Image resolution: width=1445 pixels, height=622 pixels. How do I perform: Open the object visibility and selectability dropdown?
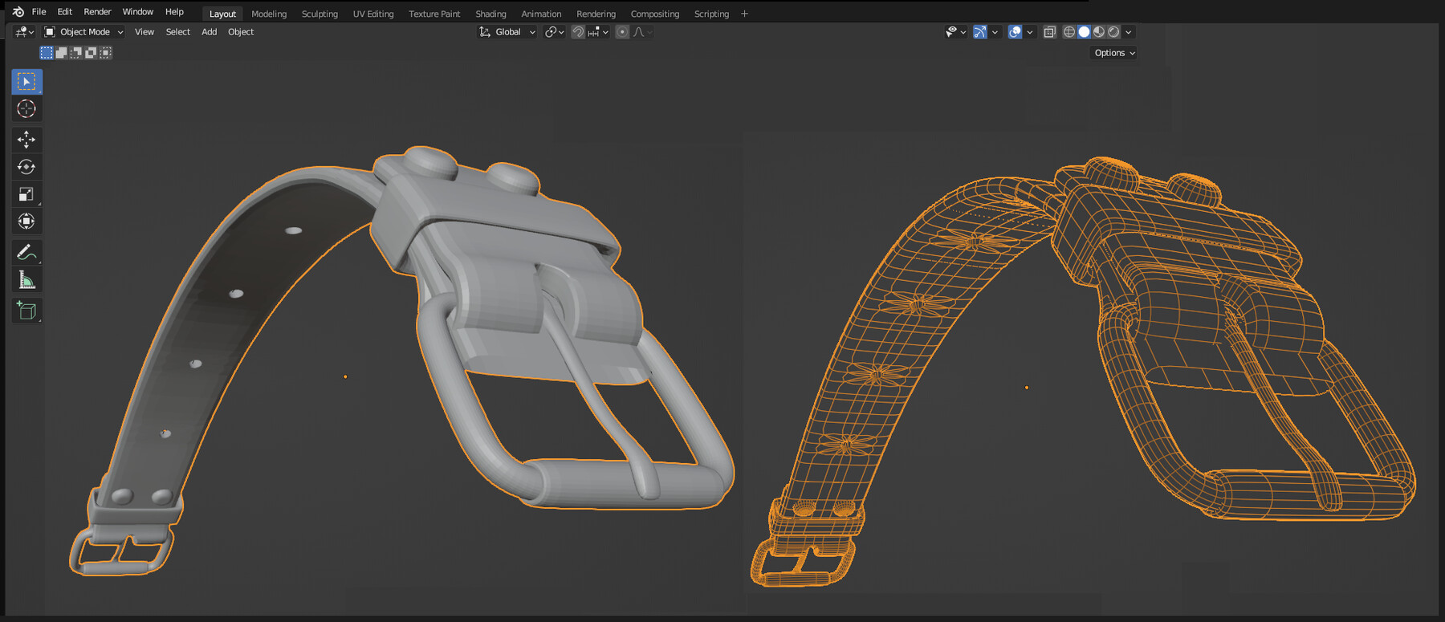click(955, 32)
